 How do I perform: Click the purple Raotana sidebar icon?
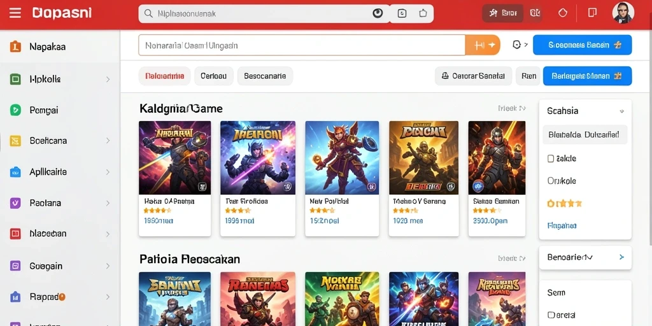(x=15, y=203)
